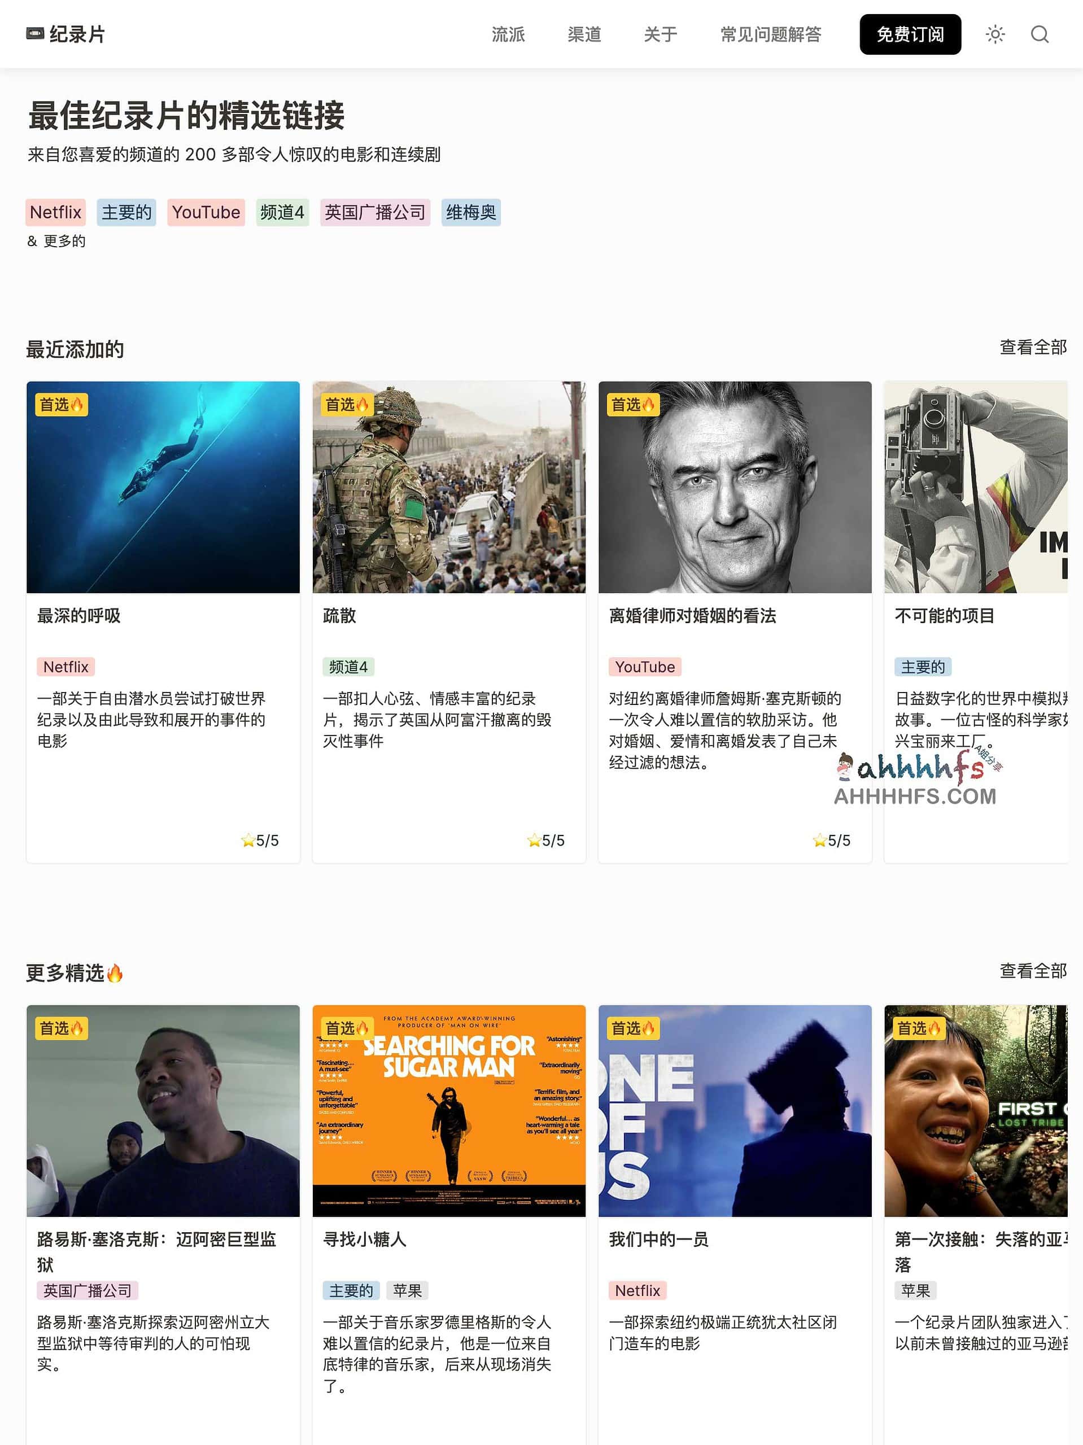This screenshot has width=1083, height=1445.
Task: Toggle light/dark theme sun icon
Action: tap(995, 34)
